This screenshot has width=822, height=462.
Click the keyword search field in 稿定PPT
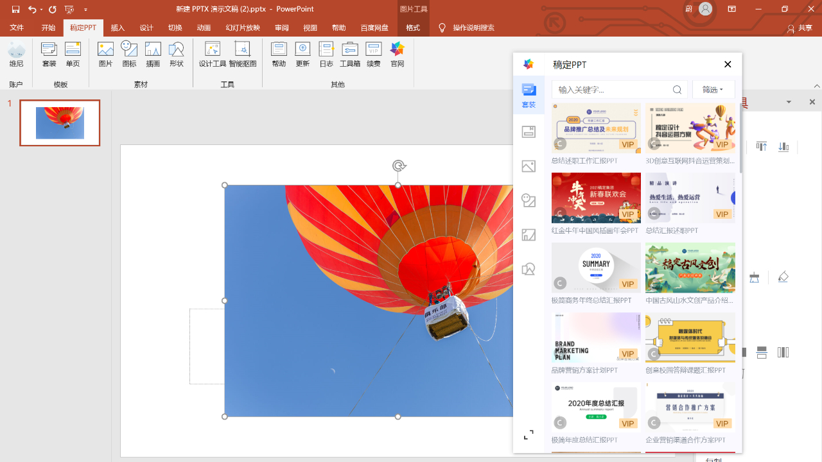point(612,90)
